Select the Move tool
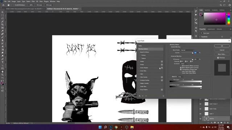 (x=3, y=12)
